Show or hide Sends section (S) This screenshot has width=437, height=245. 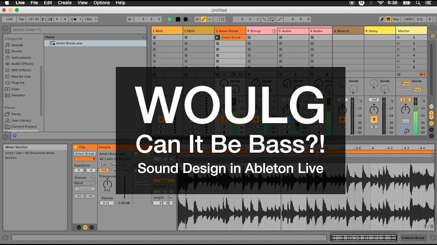pos(432,113)
